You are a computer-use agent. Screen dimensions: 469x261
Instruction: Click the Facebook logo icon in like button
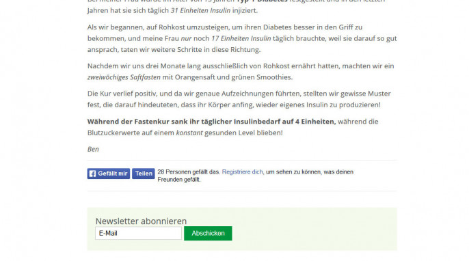pyautogui.click(x=93, y=174)
